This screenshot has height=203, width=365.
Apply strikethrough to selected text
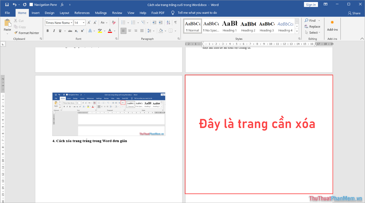coord(70,31)
